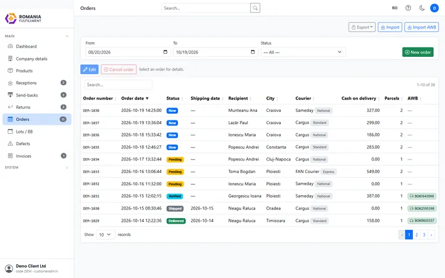Click the Timisoara city cell
This screenshot has height=278, width=445.
tap(275, 221)
